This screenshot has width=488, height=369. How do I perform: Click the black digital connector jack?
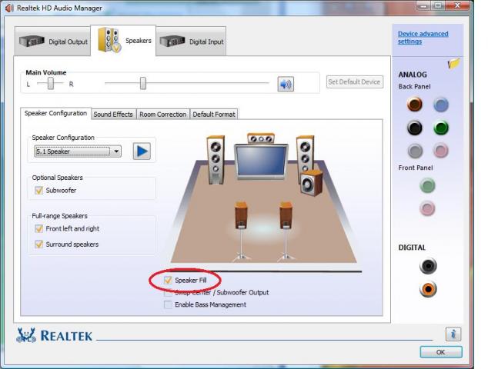[x=428, y=266]
